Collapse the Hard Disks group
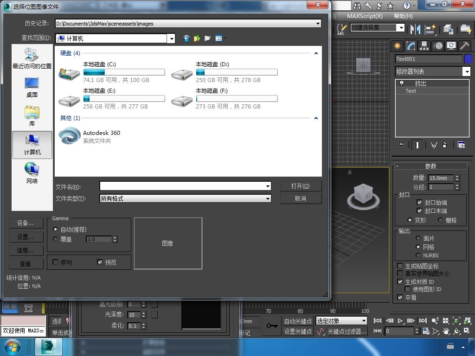The width and height of the screenshot is (475, 356). coord(316,53)
